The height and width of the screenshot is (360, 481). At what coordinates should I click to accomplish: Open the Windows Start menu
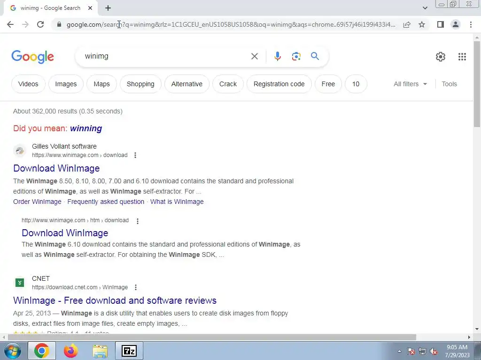click(x=12, y=351)
